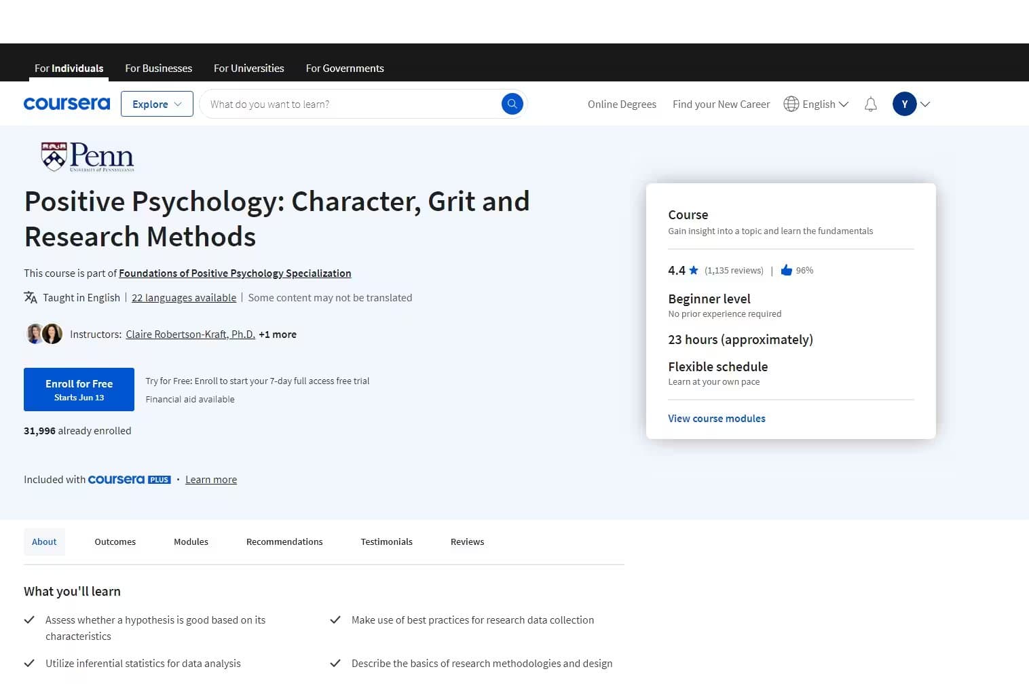Switch to For Businesses

tap(158, 68)
